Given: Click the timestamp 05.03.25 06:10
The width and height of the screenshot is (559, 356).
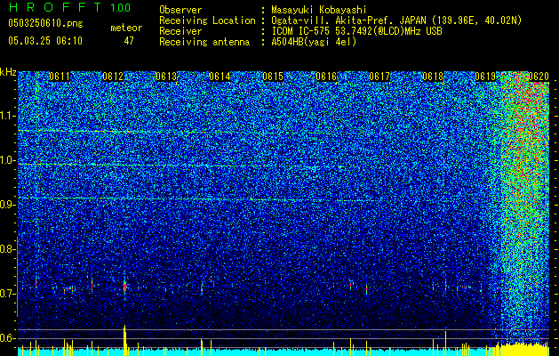Looking at the screenshot, I should pyautogui.click(x=45, y=41).
